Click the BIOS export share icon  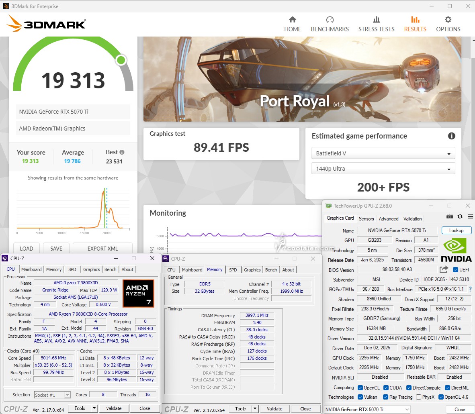[444, 269]
